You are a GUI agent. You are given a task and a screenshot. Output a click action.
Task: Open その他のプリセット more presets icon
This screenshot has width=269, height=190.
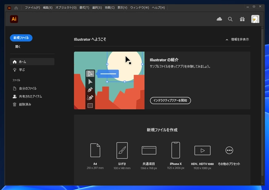pyautogui.click(x=229, y=150)
